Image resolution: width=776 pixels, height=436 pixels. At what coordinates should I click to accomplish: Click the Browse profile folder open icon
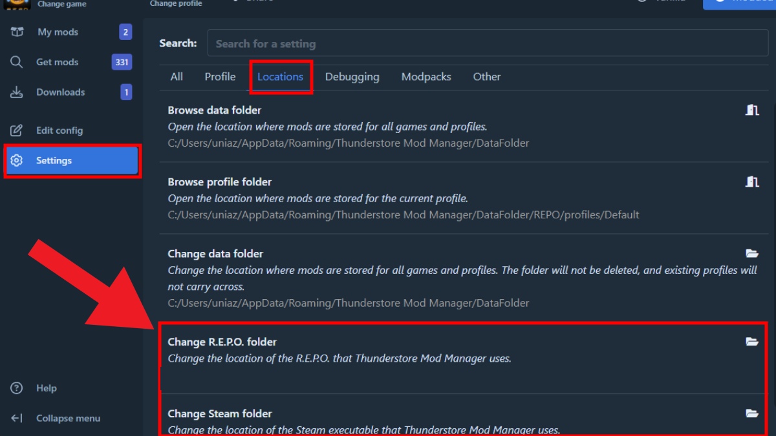pos(752,182)
